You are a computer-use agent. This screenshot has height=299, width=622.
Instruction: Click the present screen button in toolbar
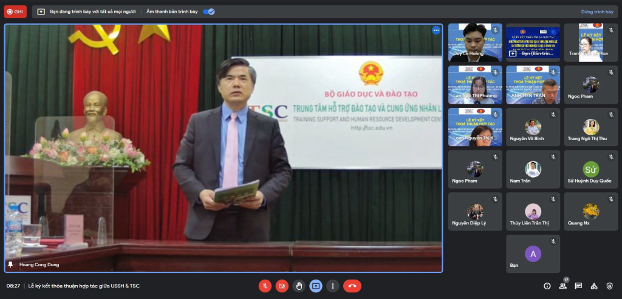point(316,286)
